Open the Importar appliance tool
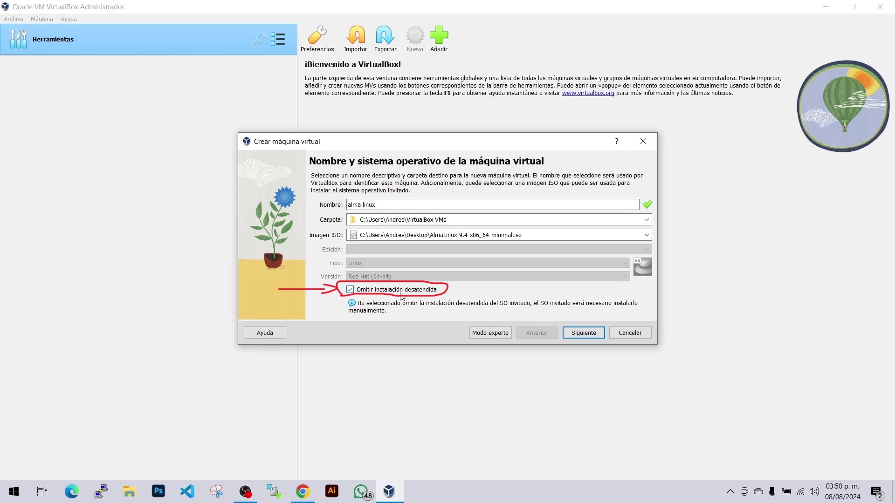The image size is (895, 503). coord(355,39)
